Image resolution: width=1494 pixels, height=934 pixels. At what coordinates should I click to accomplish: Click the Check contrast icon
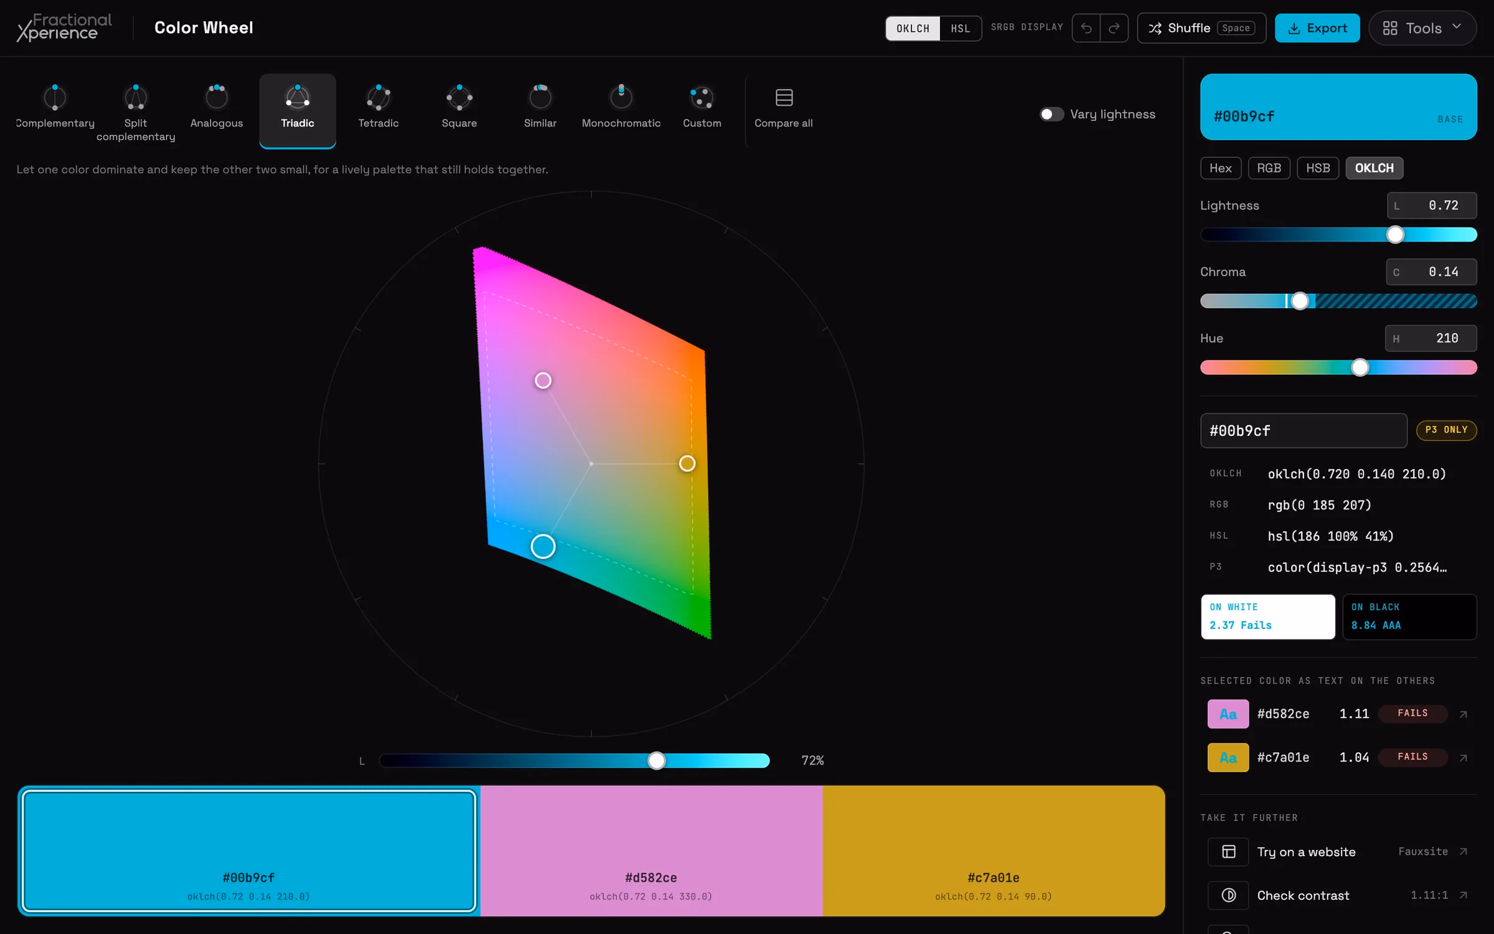coord(1228,895)
